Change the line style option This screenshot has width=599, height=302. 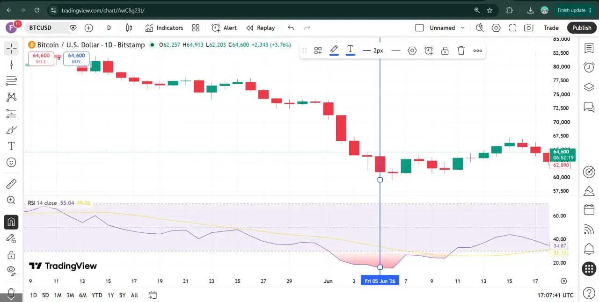[x=396, y=50]
